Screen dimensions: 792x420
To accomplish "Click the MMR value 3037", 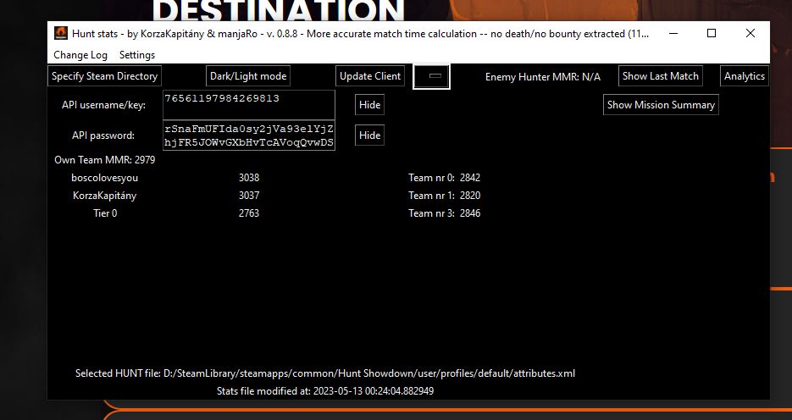I will click(x=249, y=196).
